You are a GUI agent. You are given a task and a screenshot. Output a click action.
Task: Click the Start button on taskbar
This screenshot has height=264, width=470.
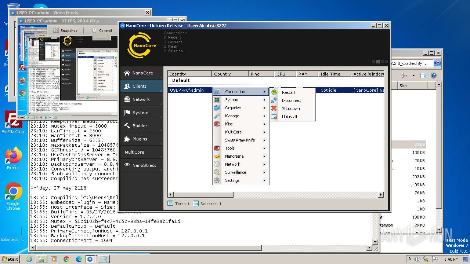click(x=10, y=259)
